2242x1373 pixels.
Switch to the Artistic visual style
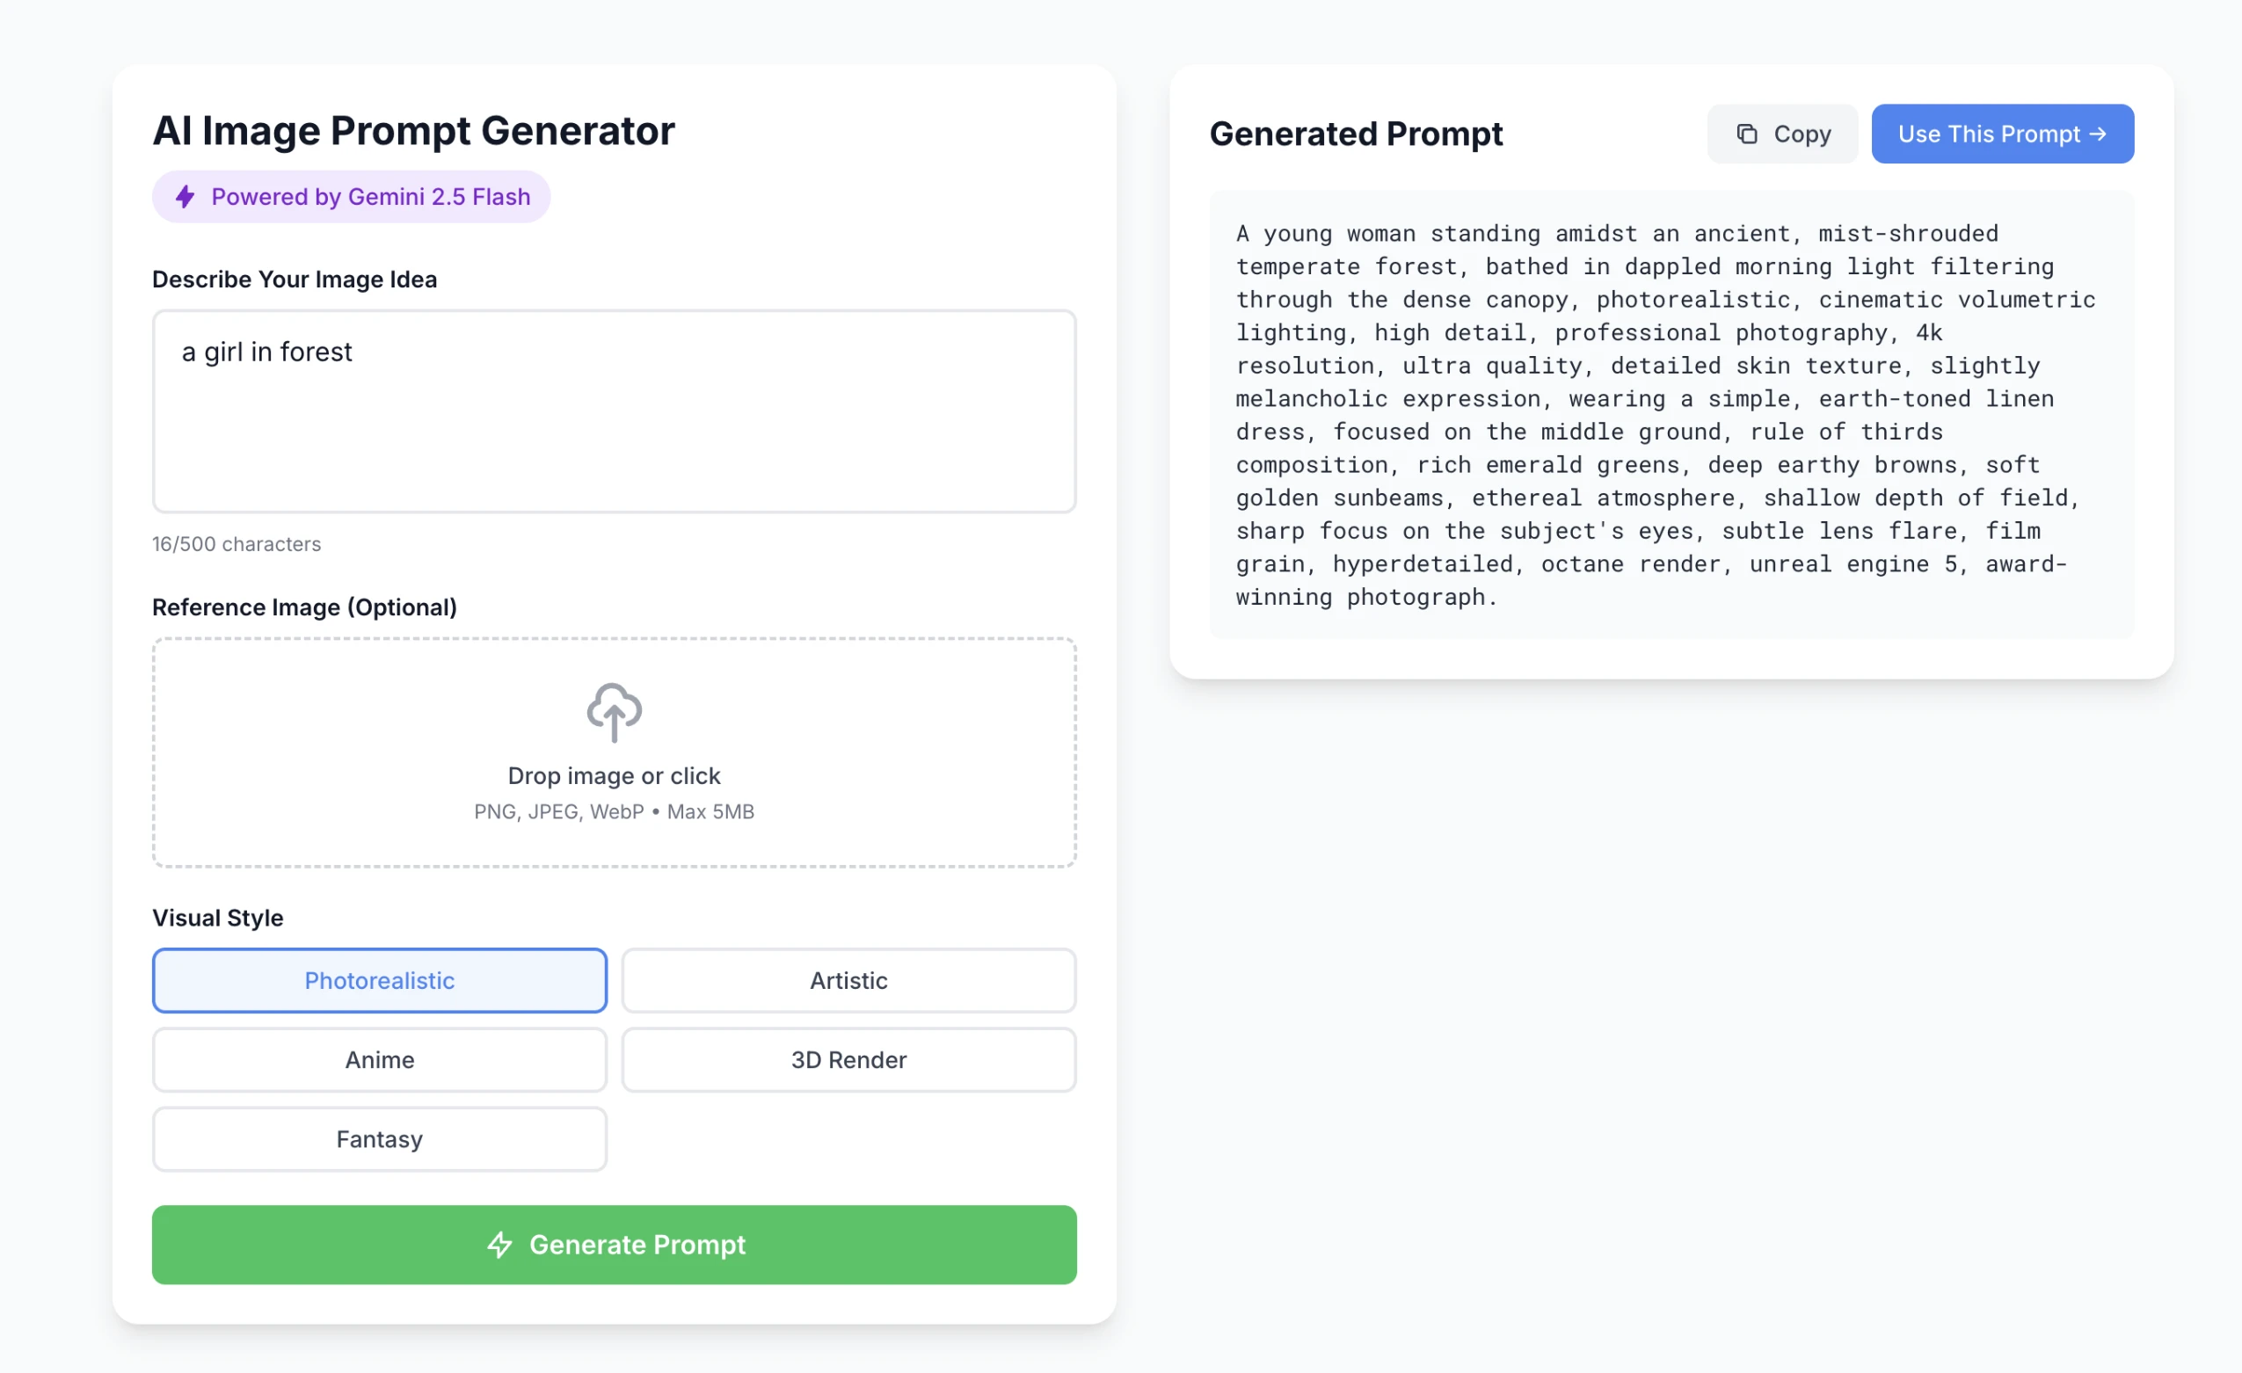pos(848,980)
